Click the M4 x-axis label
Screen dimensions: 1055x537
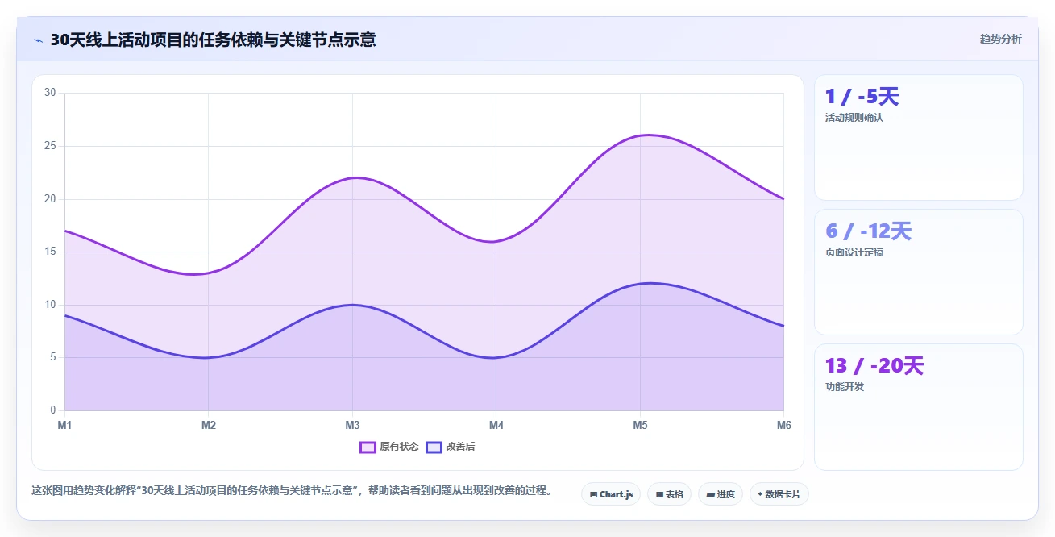pyautogui.click(x=496, y=425)
